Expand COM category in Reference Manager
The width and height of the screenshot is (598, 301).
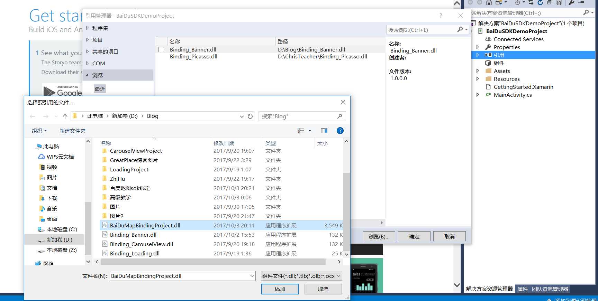(88, 63)
